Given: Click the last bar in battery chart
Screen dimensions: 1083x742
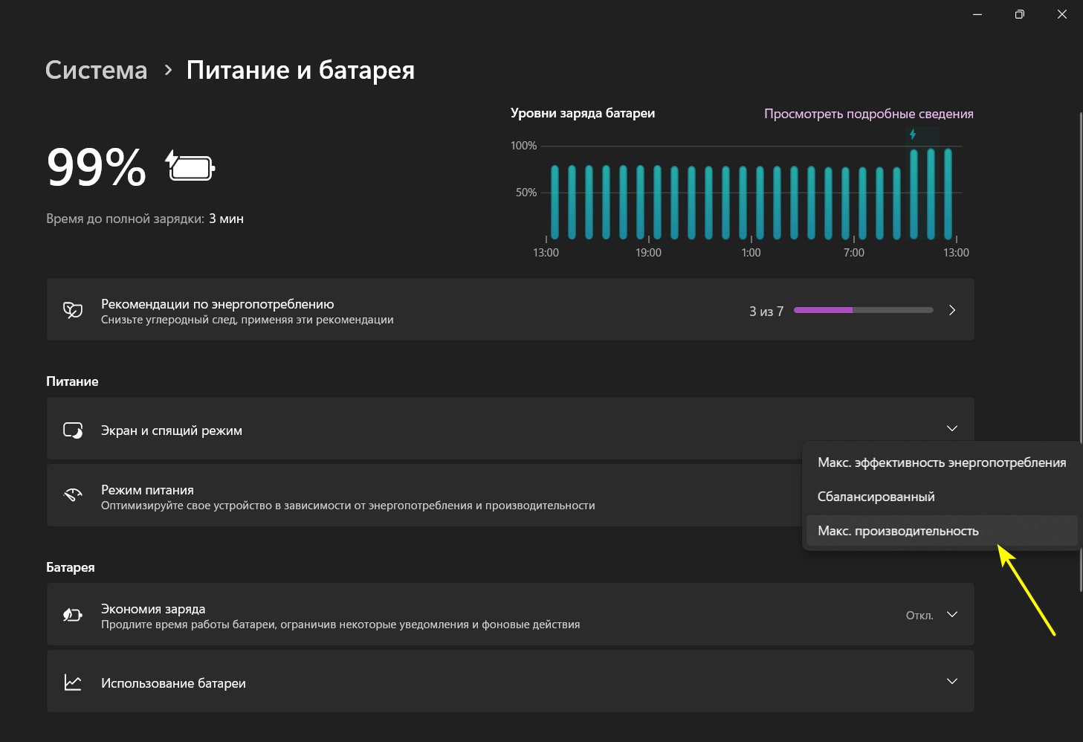Looking at the screenshot, I should (x=948, y=193).
